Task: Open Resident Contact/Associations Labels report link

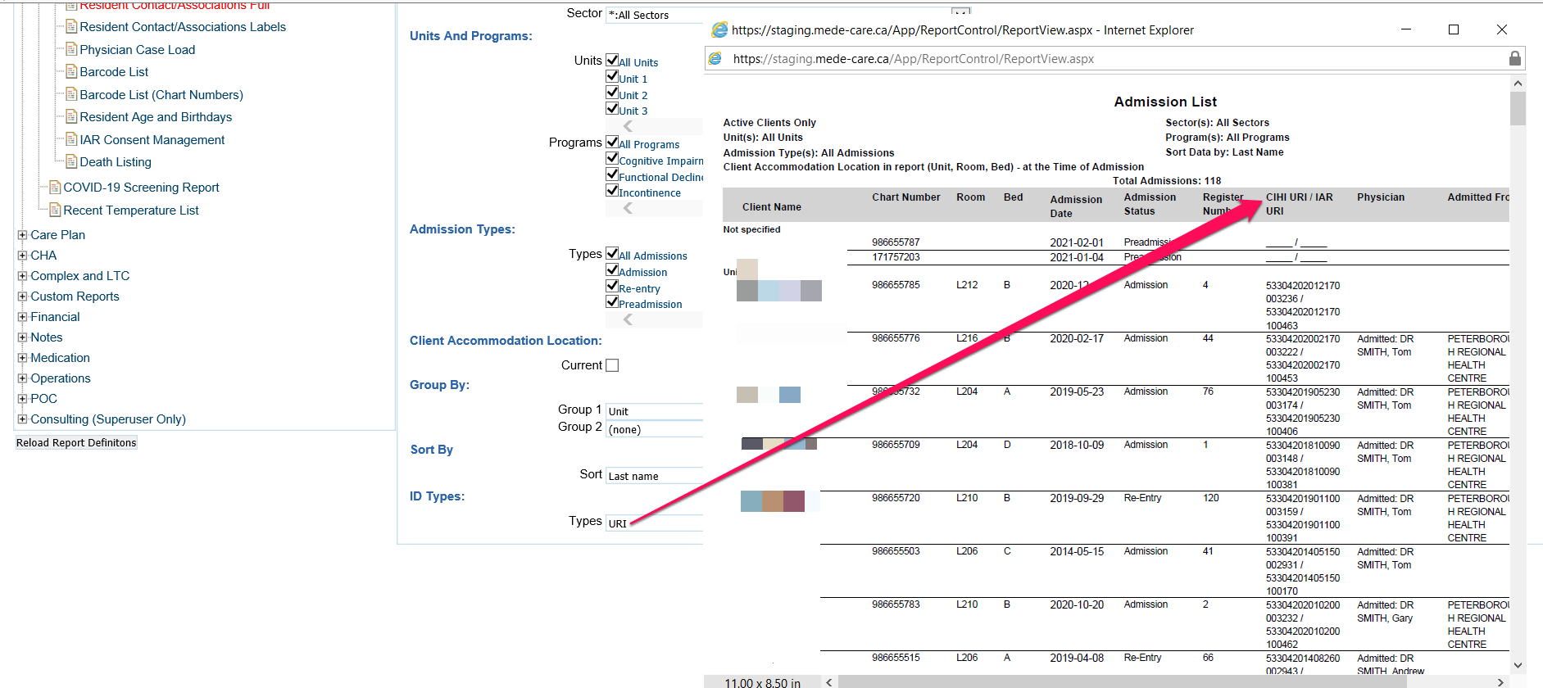Action: point(182,27)
